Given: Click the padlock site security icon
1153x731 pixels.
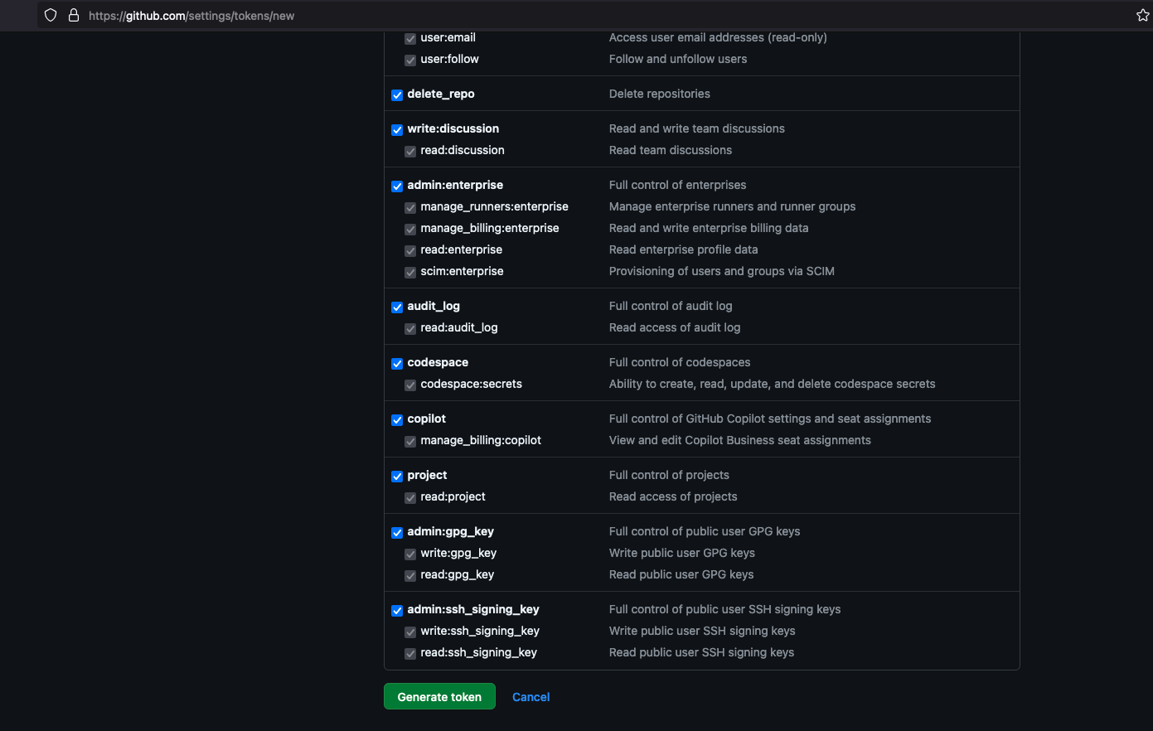Looking at the screenshot, I should pyautogui.click(x=74, y=15).
